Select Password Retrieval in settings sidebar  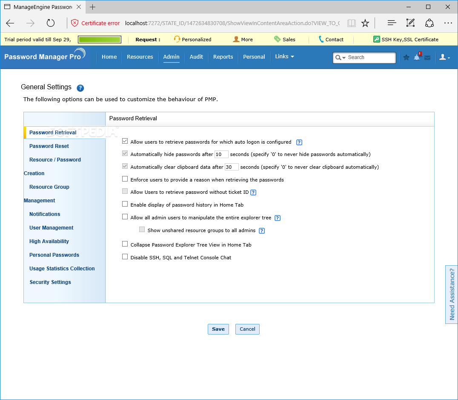(53, 133)
